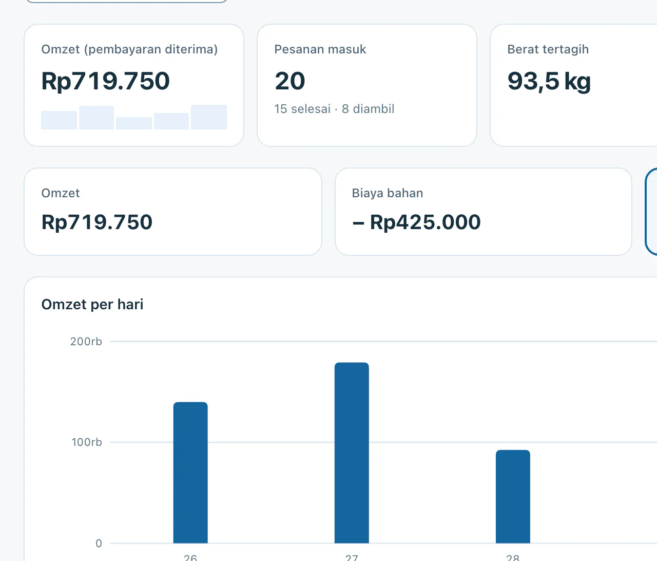This screenshot has height=561, width=657.
Task: Click the "Omzet per hari" chart heading
Action: [x=92, y=305]
